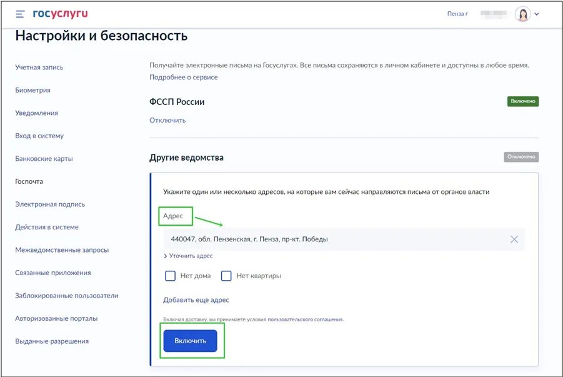Select 'Биометрия' in the sidebar
Screen dimensions: 563x377
tap(32, 90)
